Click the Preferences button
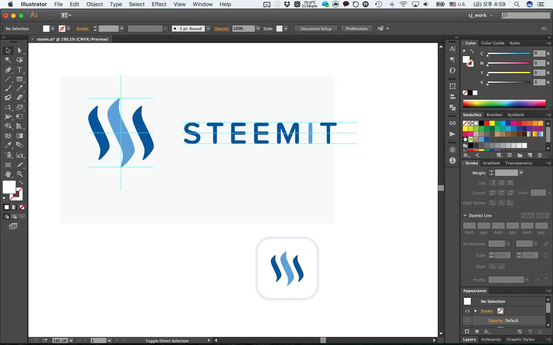 356,28
